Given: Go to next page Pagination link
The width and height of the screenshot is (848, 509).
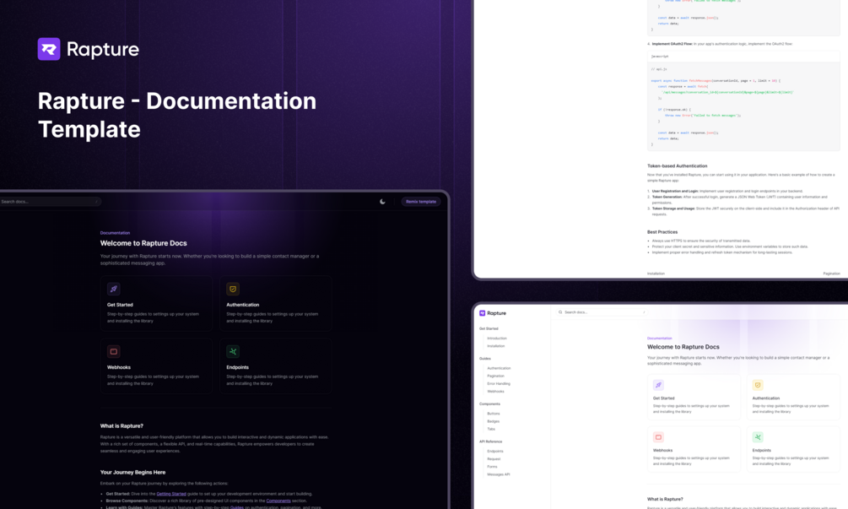Looking at the screenshot, I should pos(831,273).
